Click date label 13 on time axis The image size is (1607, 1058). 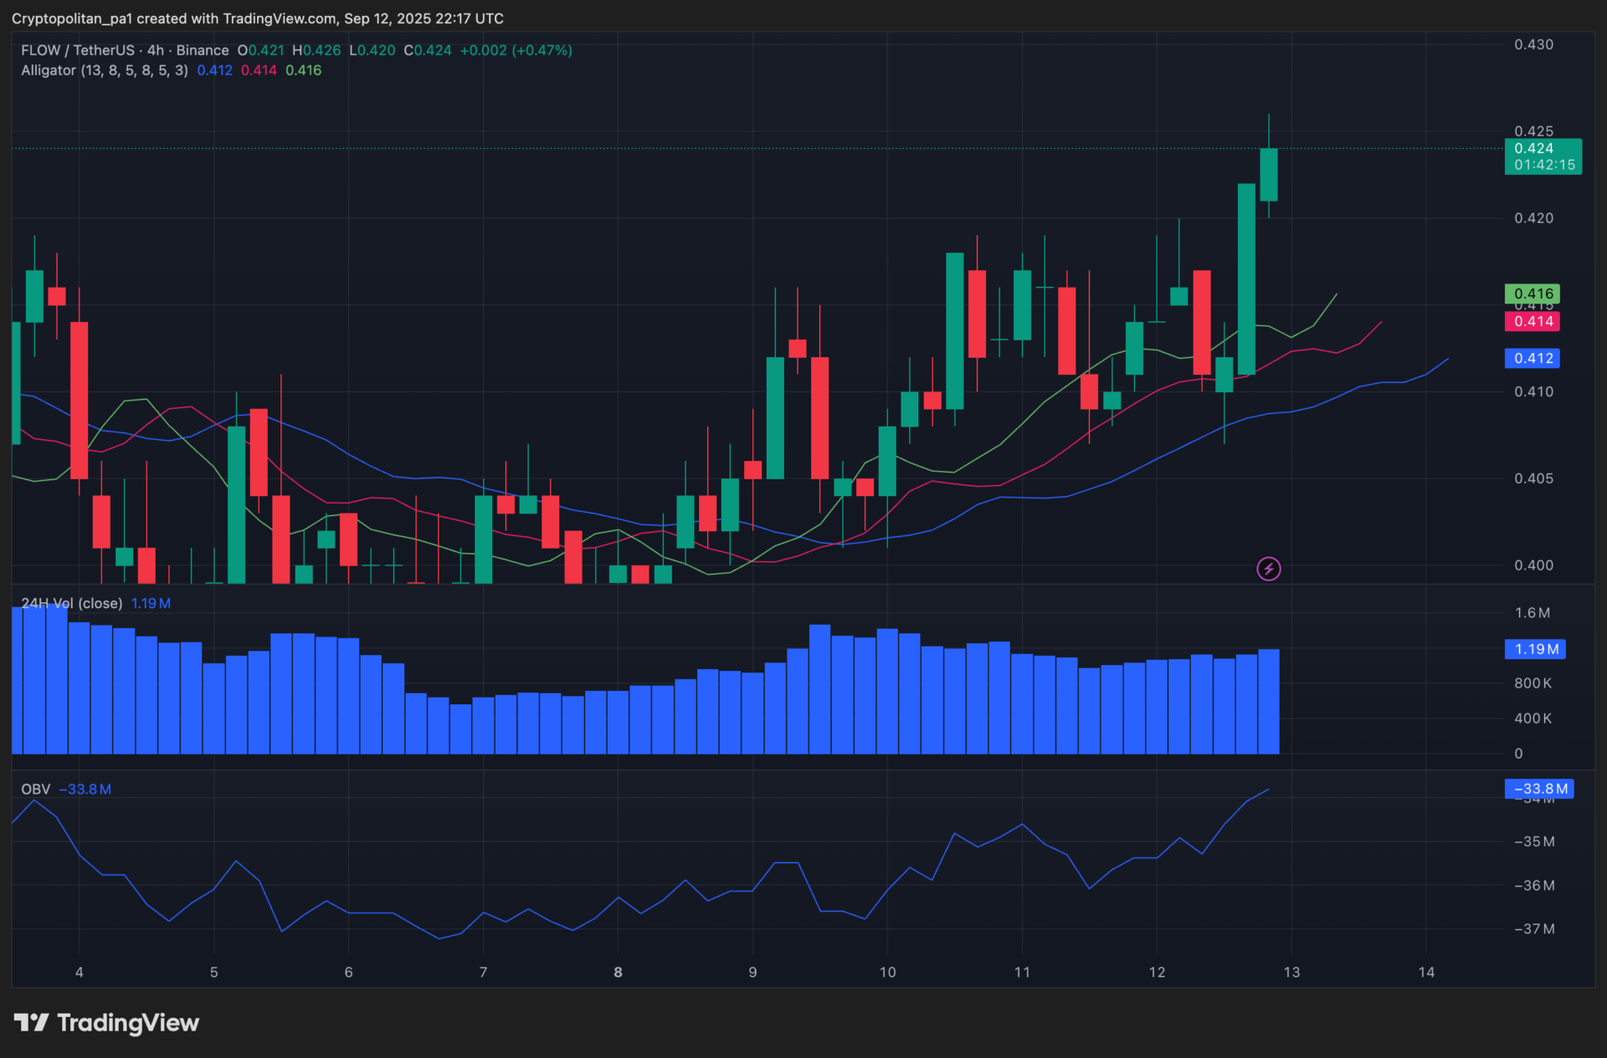click(1291, 972)
